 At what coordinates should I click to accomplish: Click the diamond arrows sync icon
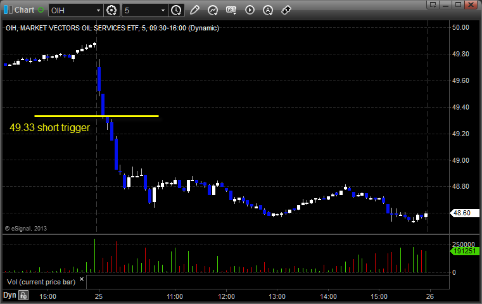point(286,10)
